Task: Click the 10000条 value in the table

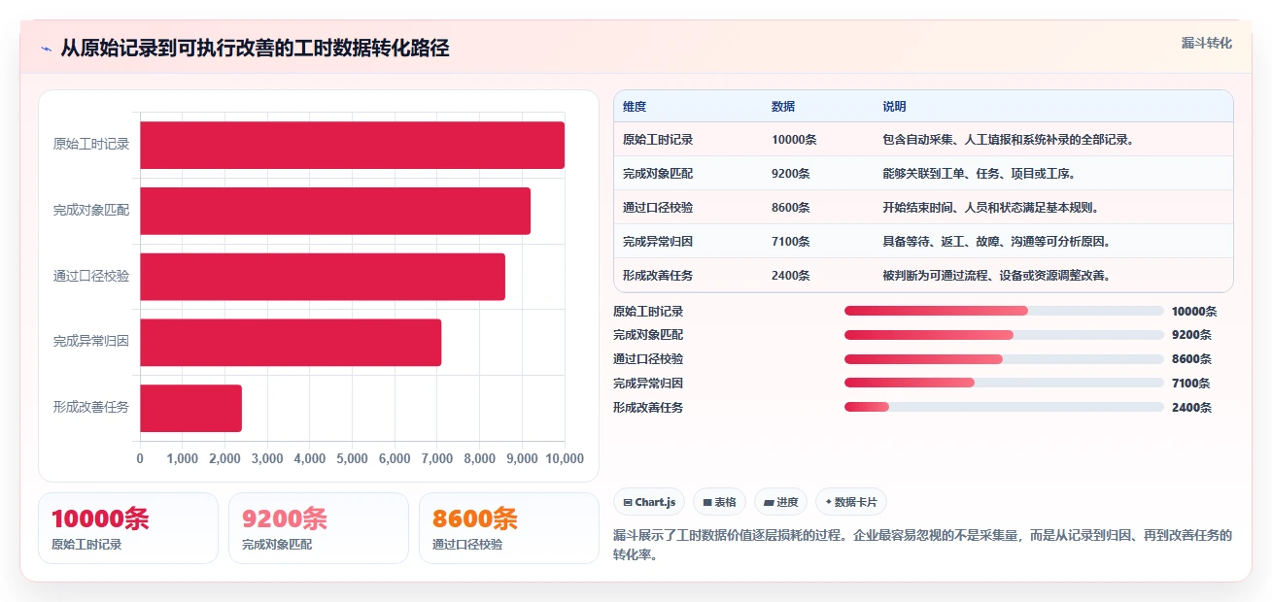Action: 794,140
